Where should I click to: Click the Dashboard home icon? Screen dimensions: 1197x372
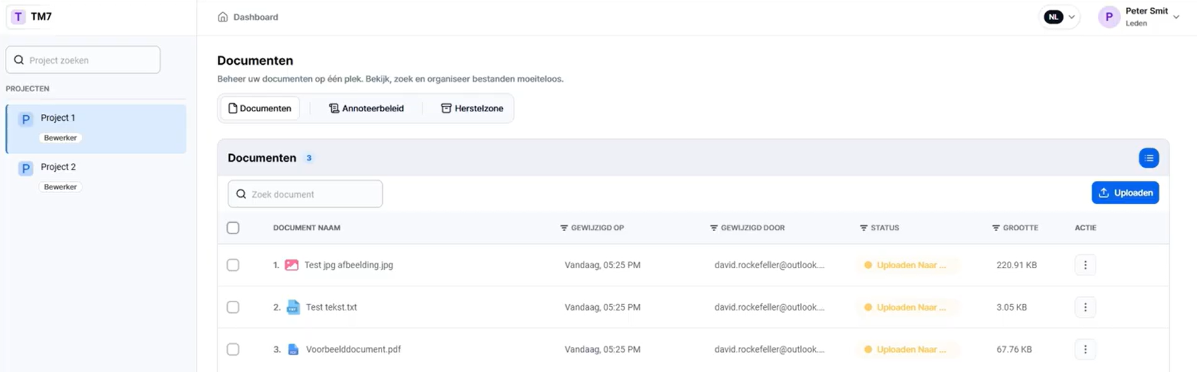tap(223, 17)
